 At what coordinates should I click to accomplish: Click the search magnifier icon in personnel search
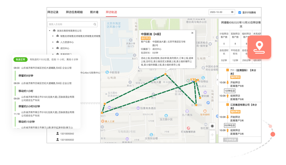(x=95, y=24)
